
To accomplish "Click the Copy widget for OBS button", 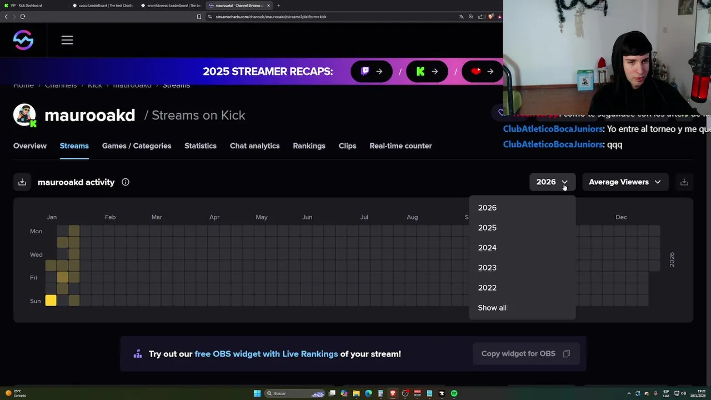I will (x=526, y=354).
